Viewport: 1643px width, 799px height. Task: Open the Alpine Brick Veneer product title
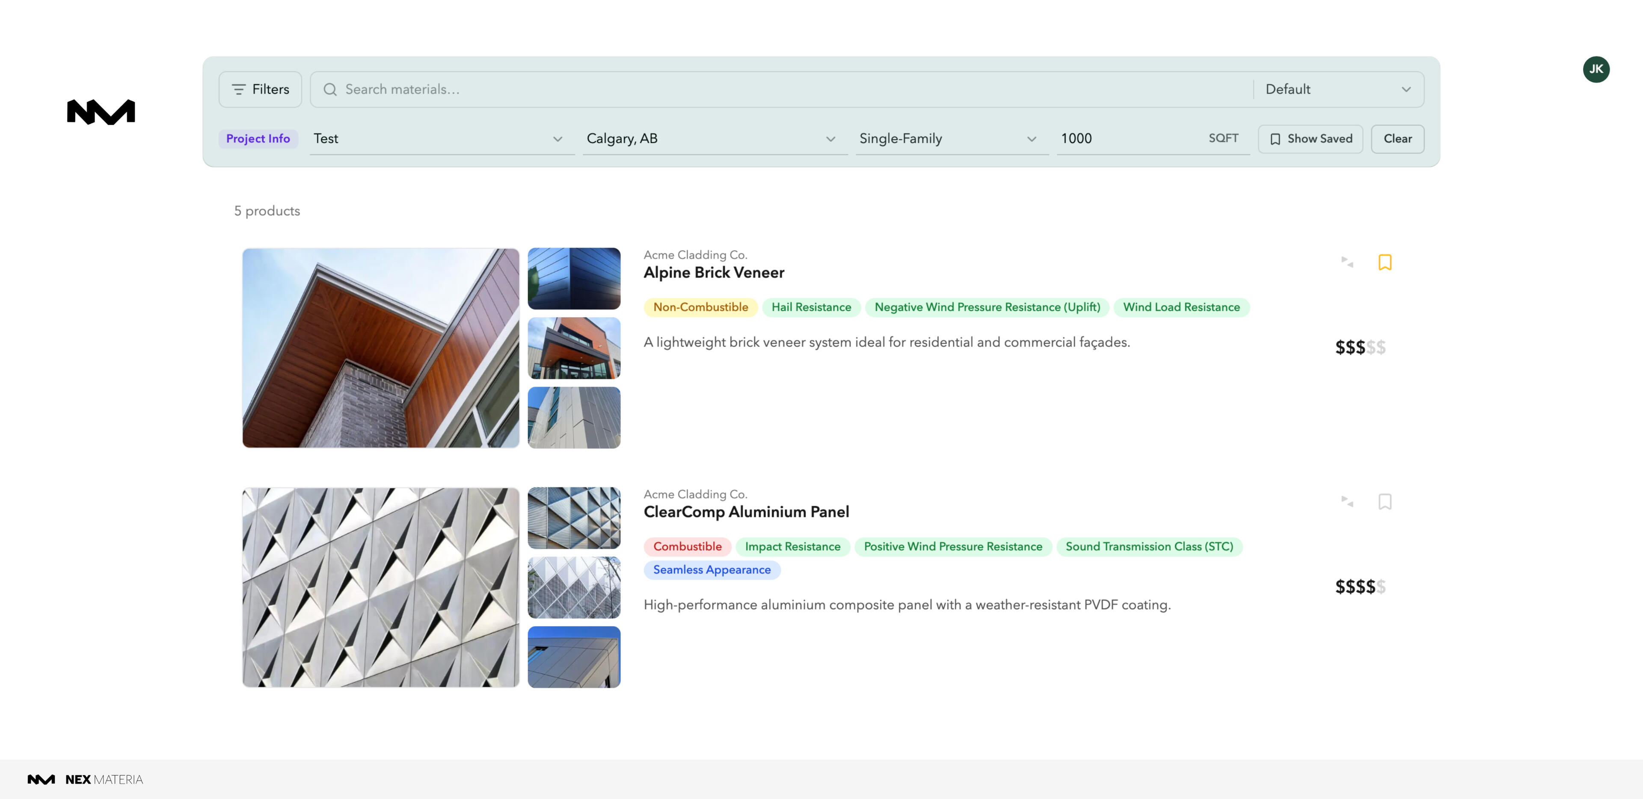coord(713,273)
